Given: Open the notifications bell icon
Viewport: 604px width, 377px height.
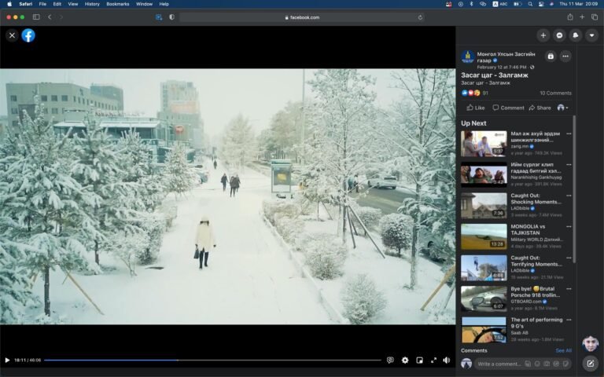Looking at the screenshot, I should coord(575,35).
